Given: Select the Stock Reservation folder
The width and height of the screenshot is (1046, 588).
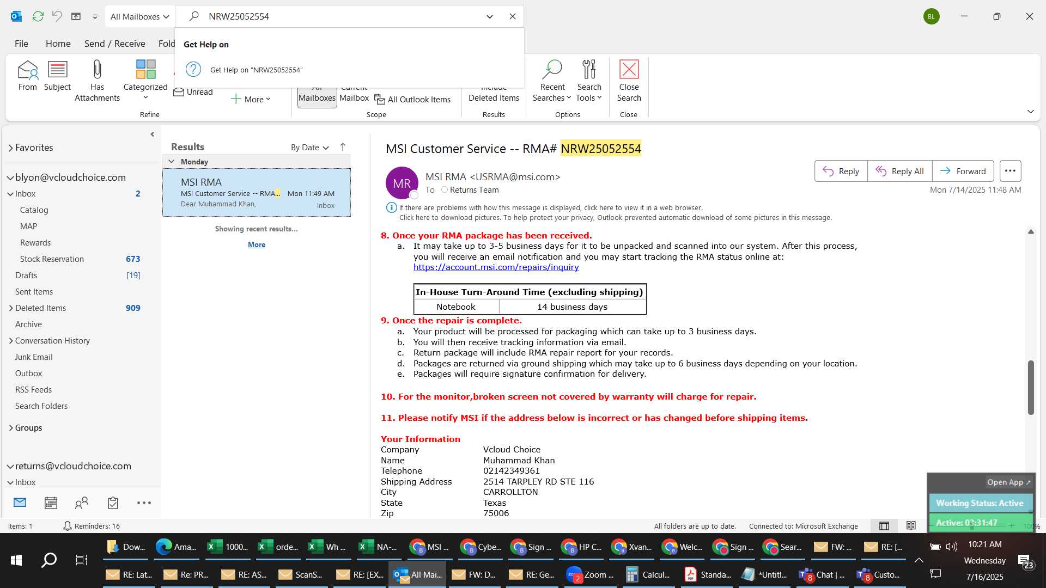Looking at the screenshot, I should (x=52, y=259).
